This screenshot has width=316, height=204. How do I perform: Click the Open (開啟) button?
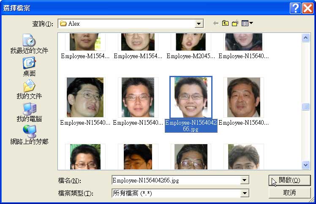[x=290, y=180]
